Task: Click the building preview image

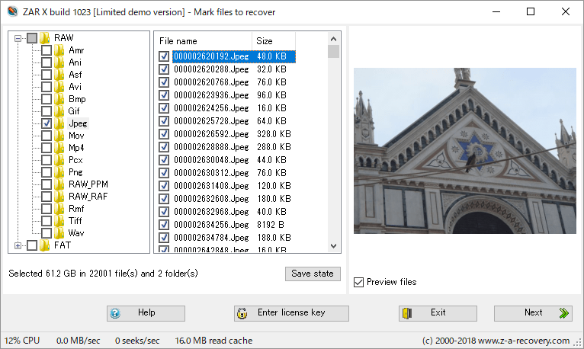Action: (465, 151)
